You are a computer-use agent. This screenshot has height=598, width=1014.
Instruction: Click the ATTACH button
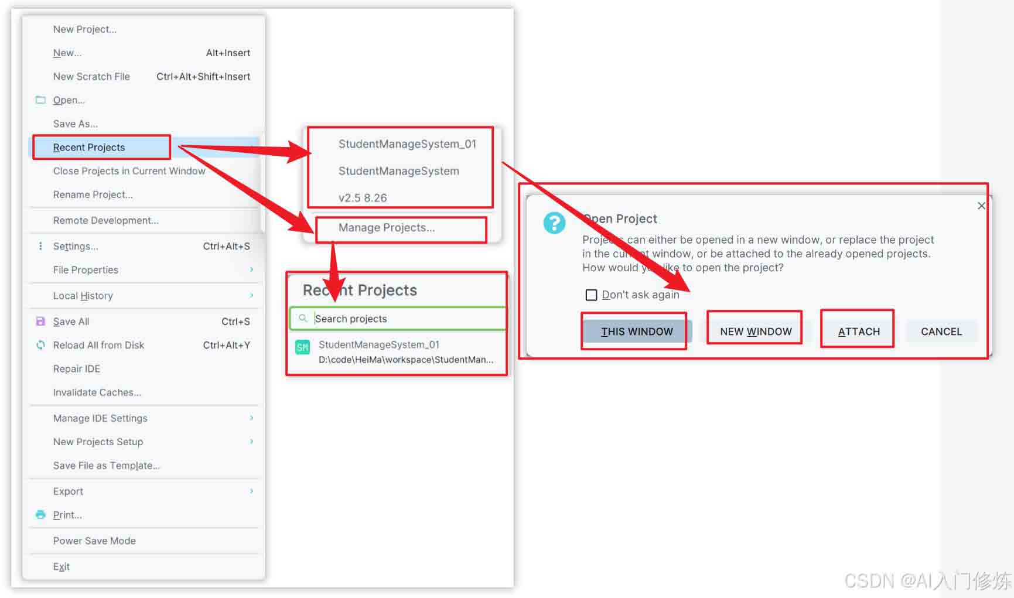click(x=859, y=332)
